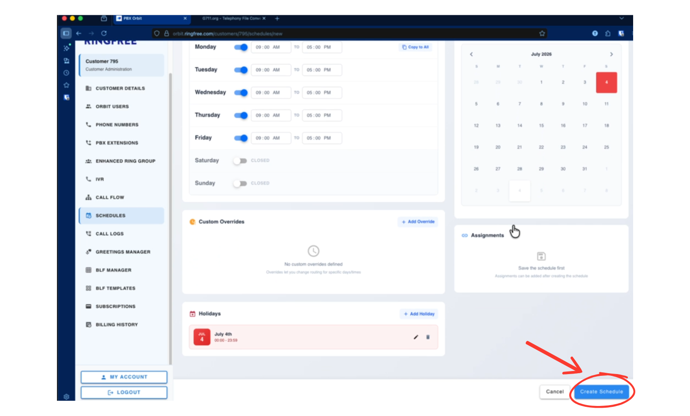Click the sidebar vertical scrollbar
Image resolution: width=690 pixels, height=416 pixels.
pos(170,218)
